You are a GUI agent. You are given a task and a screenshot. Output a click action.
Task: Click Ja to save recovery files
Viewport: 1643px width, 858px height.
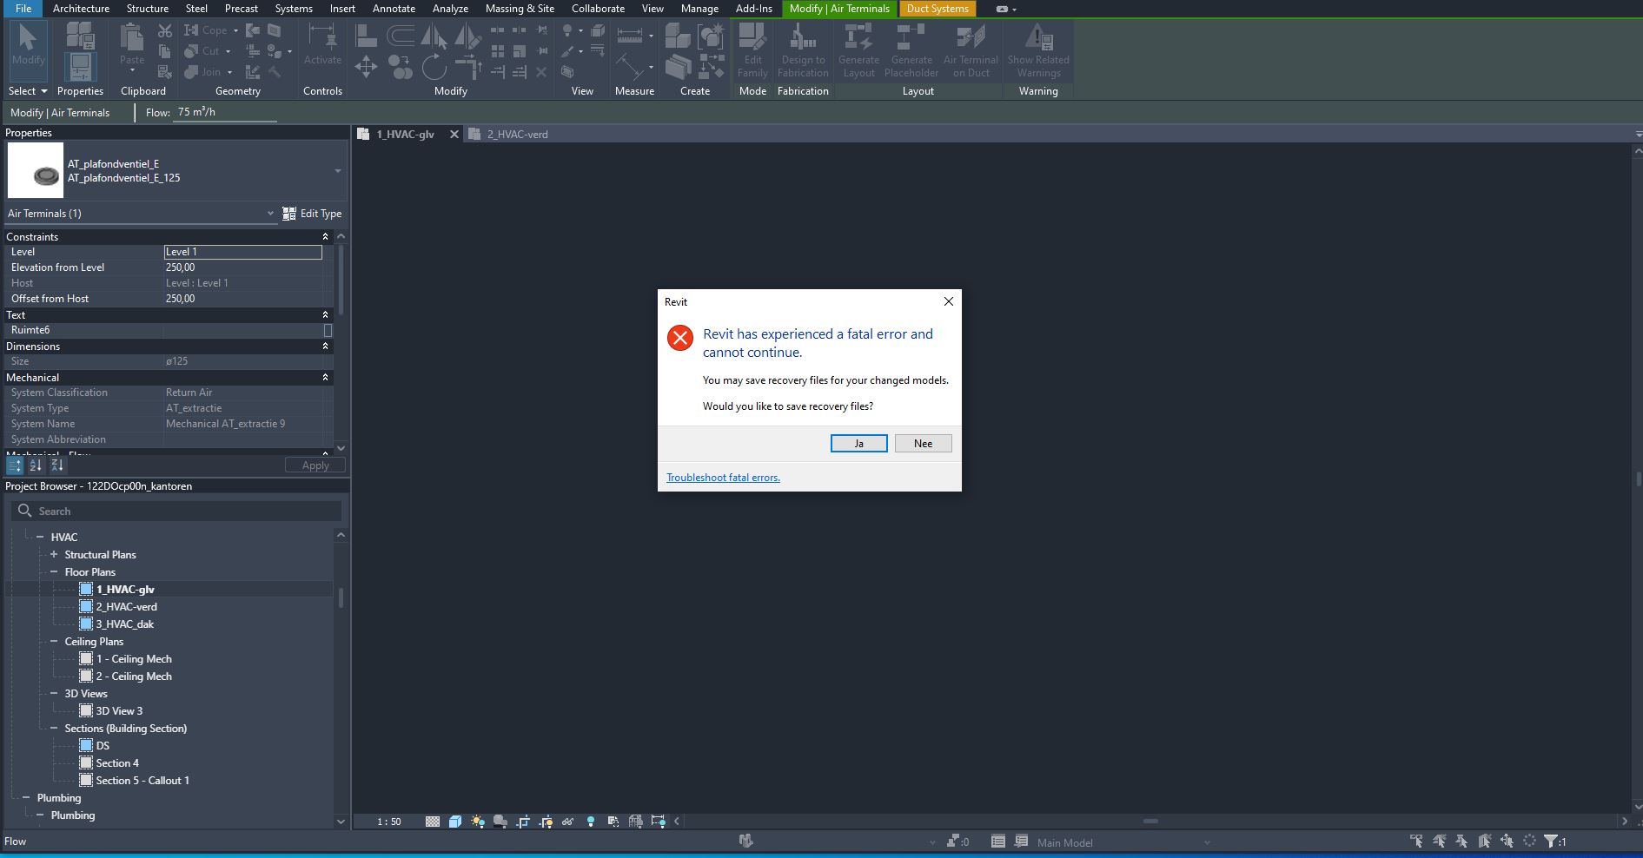[858, 443]
